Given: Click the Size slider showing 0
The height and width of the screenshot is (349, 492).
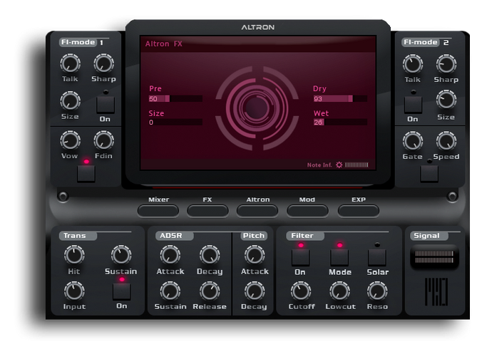Looking at the screenshot, I should point(175,123).
